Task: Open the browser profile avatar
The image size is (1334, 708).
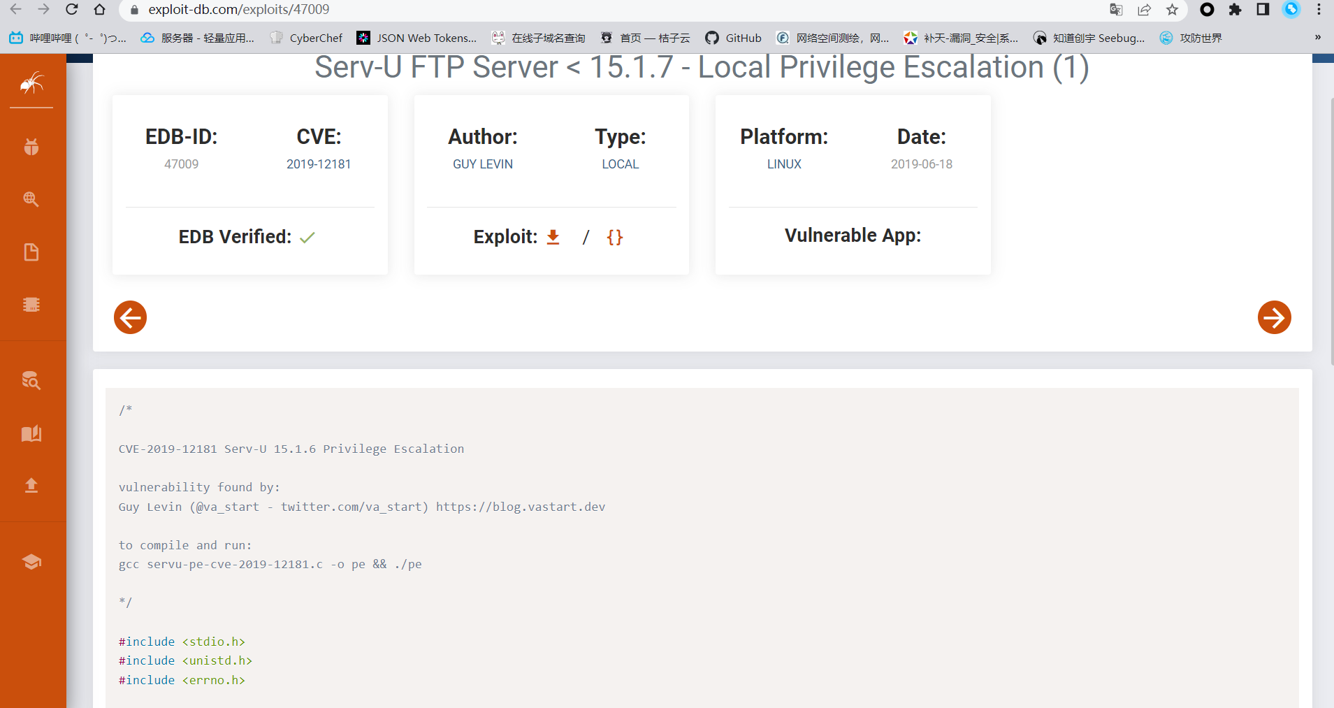Action: tap(1291, 9)
